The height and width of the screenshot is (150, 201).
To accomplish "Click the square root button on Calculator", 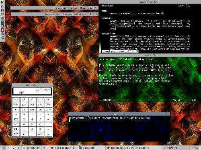I will point(32,100).
